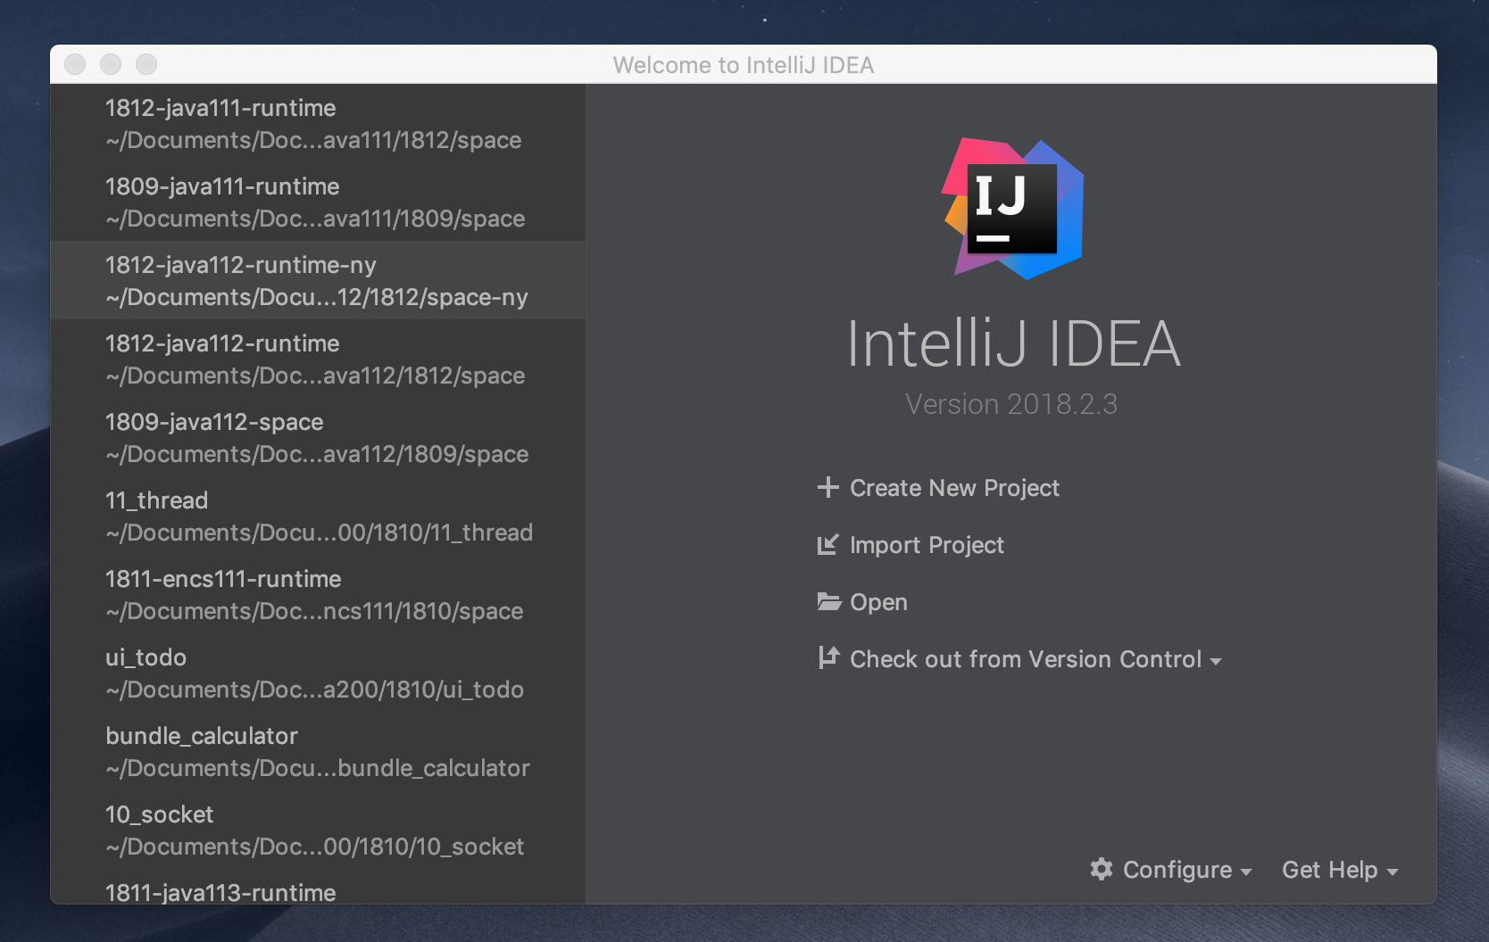Open recent project ui_todo
Screen dimensions: 1489x942
tap(318, 673)
